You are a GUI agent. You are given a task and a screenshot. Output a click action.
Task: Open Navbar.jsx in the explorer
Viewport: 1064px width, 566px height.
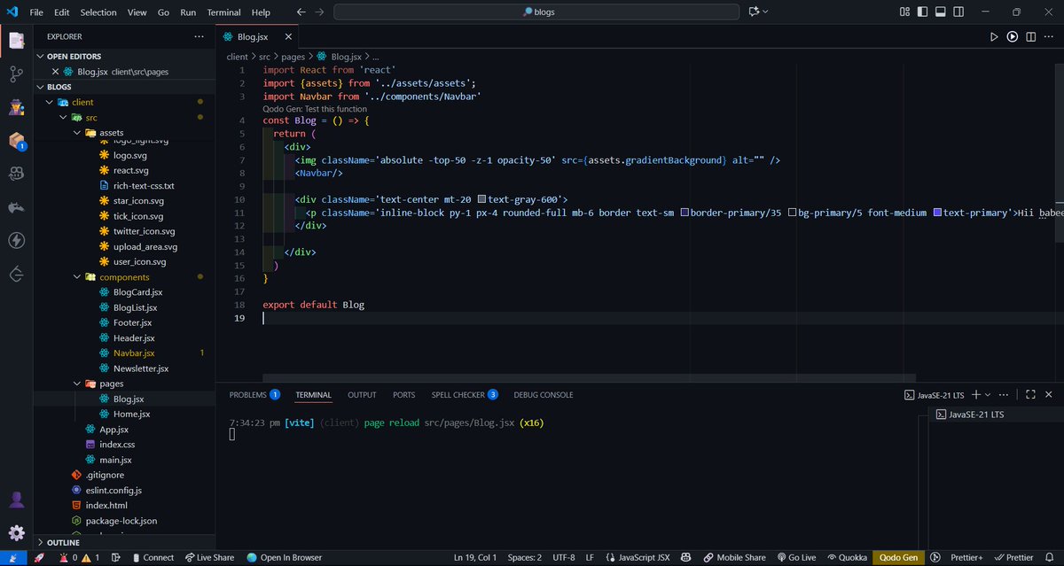tap(134, 353)
